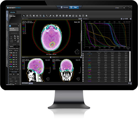Screen dimensions: 138x119
Task: Click the user account icon at top right
Action: (116, 8)
